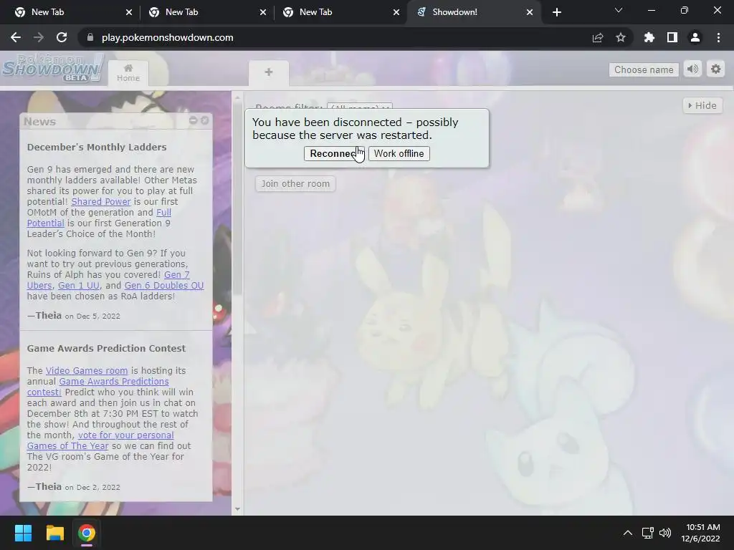Screen dimensions: 734x550
Task: Open a new browser tab
Action: point(556,12)
